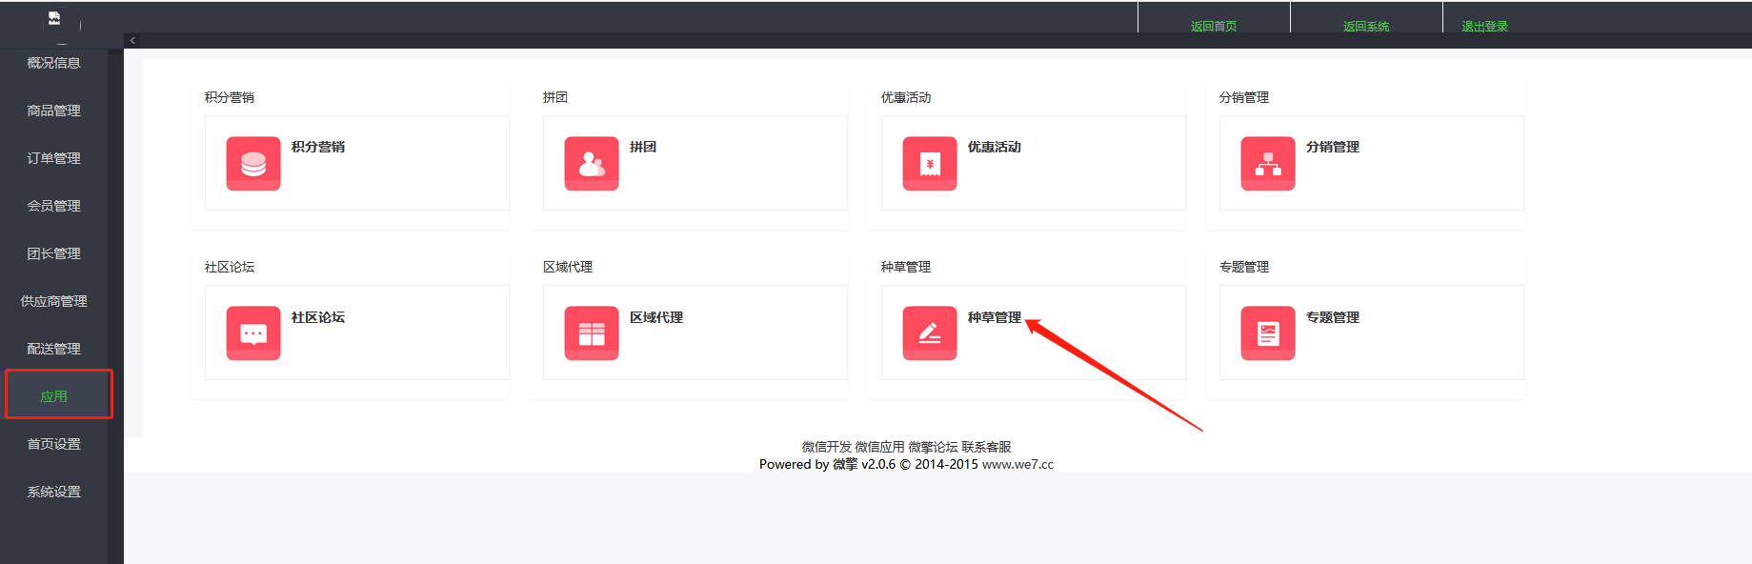Screen dimensions: 1752x564
Task: Click the bold 分销管理 card label
Action: pyautogui.click(x=1333, y=147)
